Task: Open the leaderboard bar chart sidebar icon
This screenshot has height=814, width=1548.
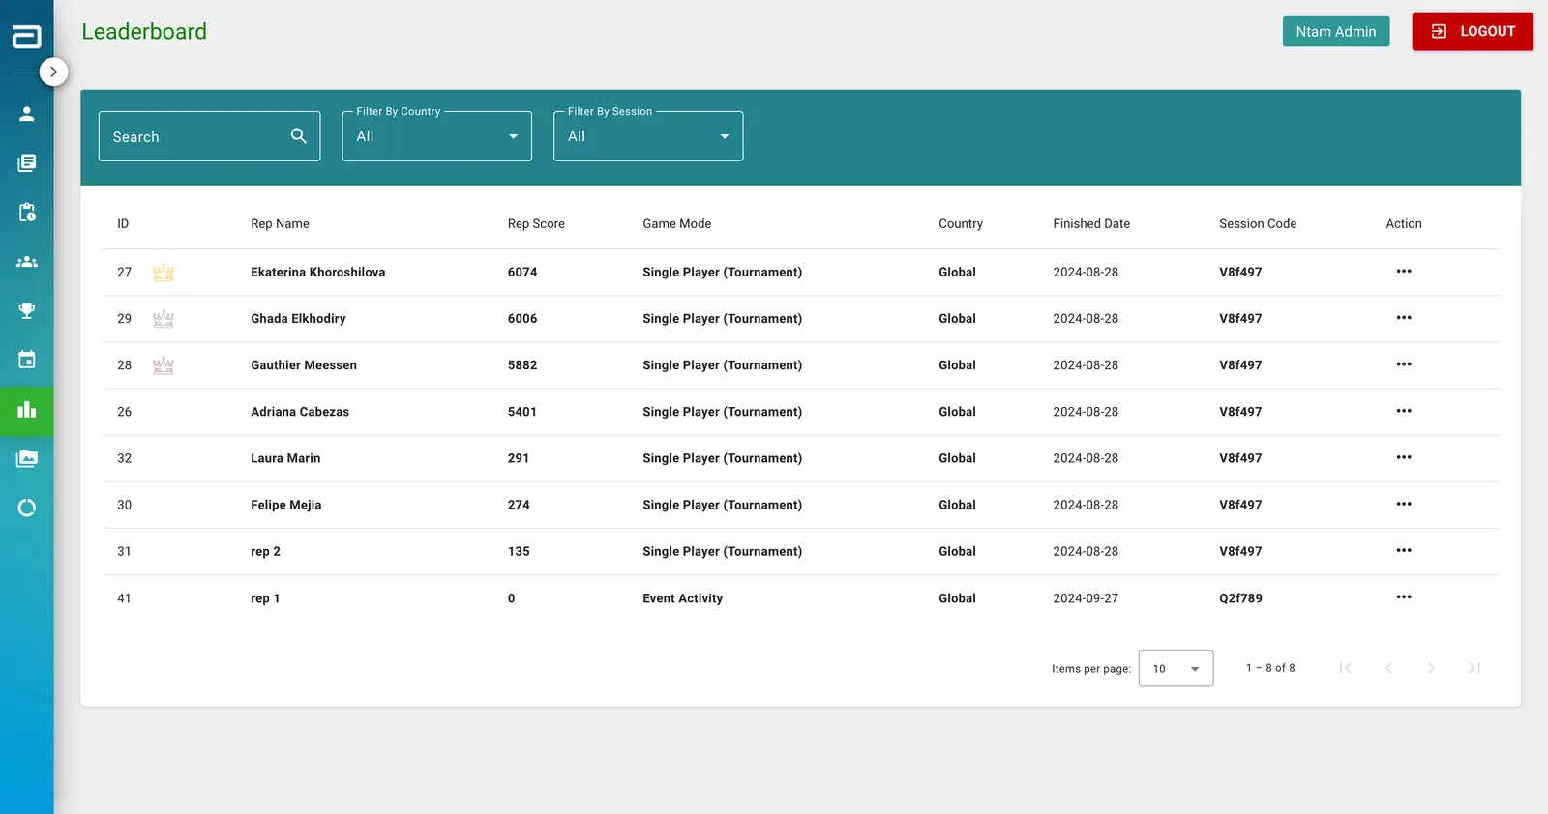Action: coord(27,410)
